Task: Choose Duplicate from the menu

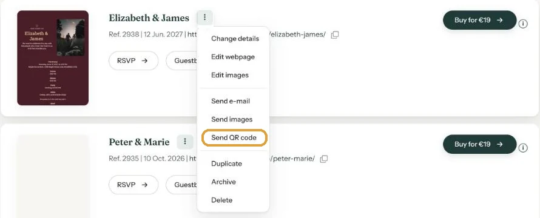Action: (226, 163)
